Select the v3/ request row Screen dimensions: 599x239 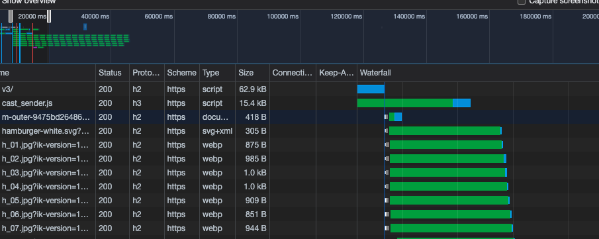pos(299,89)
